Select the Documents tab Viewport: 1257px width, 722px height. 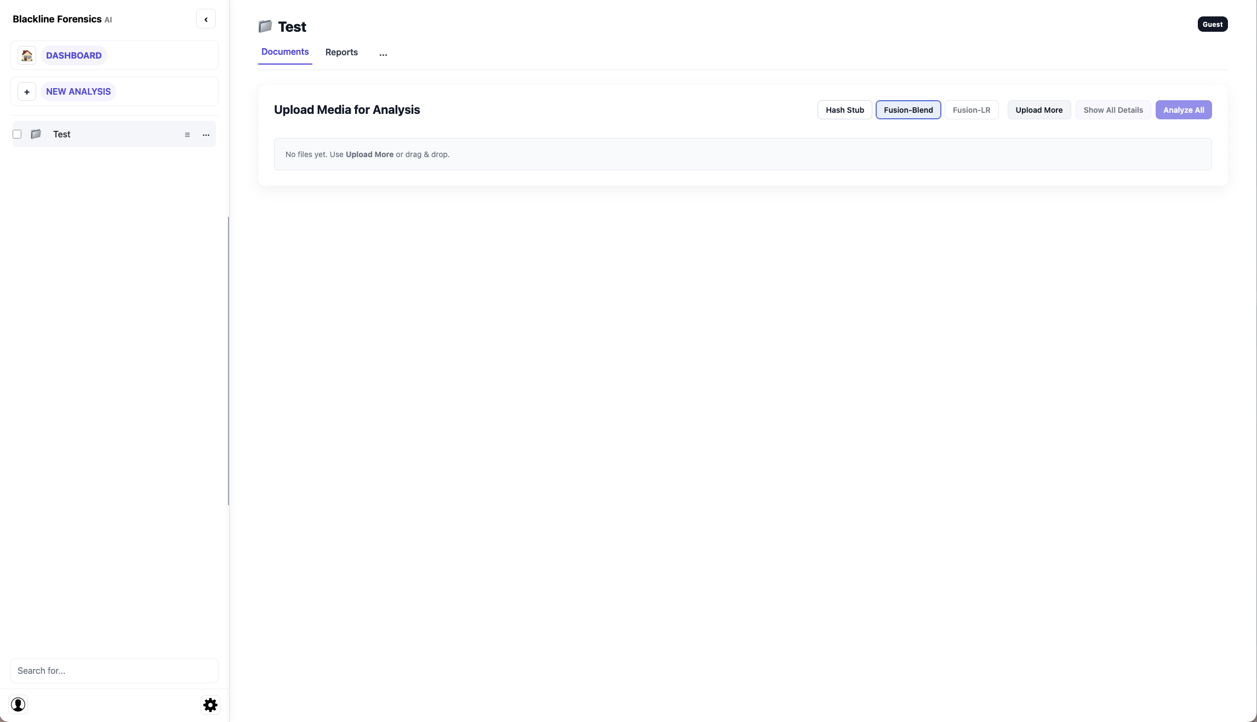(x=284, y=52)
